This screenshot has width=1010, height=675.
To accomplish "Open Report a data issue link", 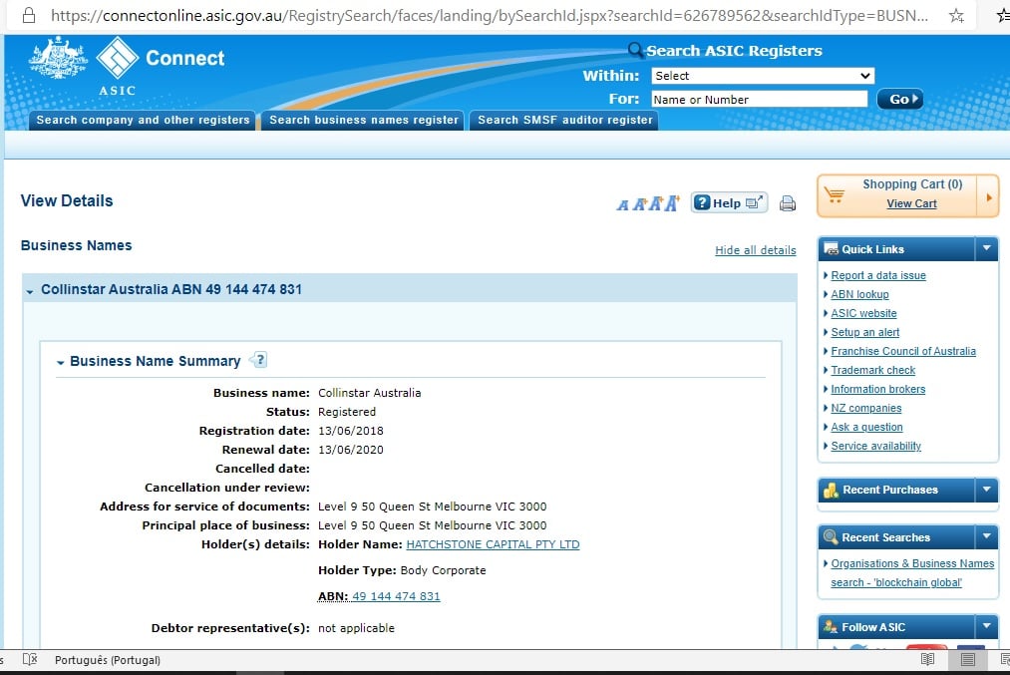I will [x=878, y=275].
